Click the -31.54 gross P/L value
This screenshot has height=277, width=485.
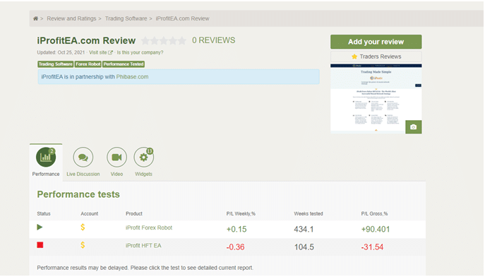click(372, 247)
